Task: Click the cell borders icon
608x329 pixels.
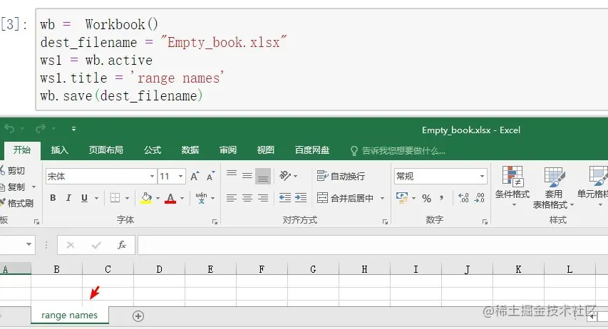Action: (115, 198)
